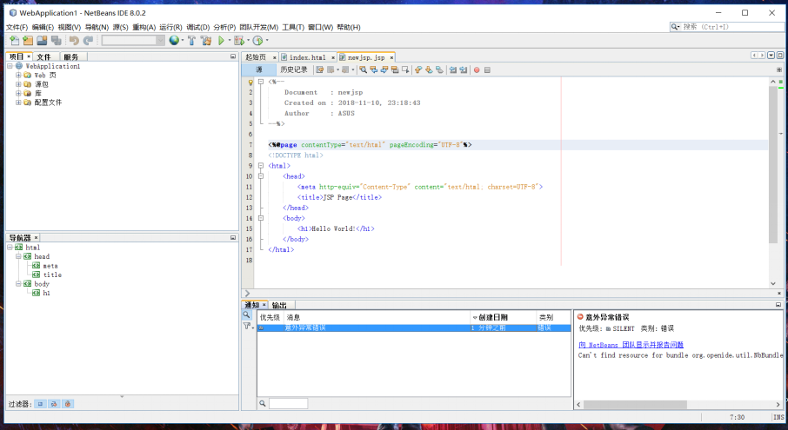Run the project with green play icon
Screen dimensions: 788x430
[x=221, y=41]
